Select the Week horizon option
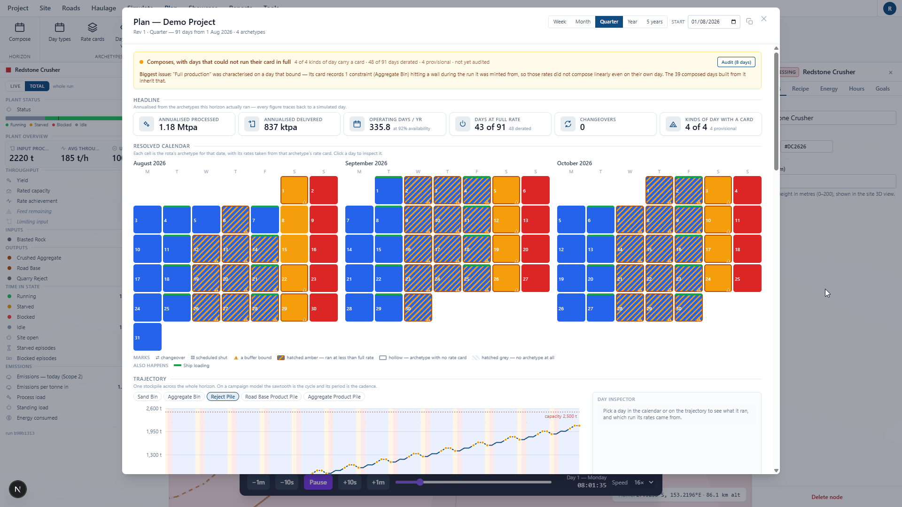The image size is (902, 507). coord(560,22)
